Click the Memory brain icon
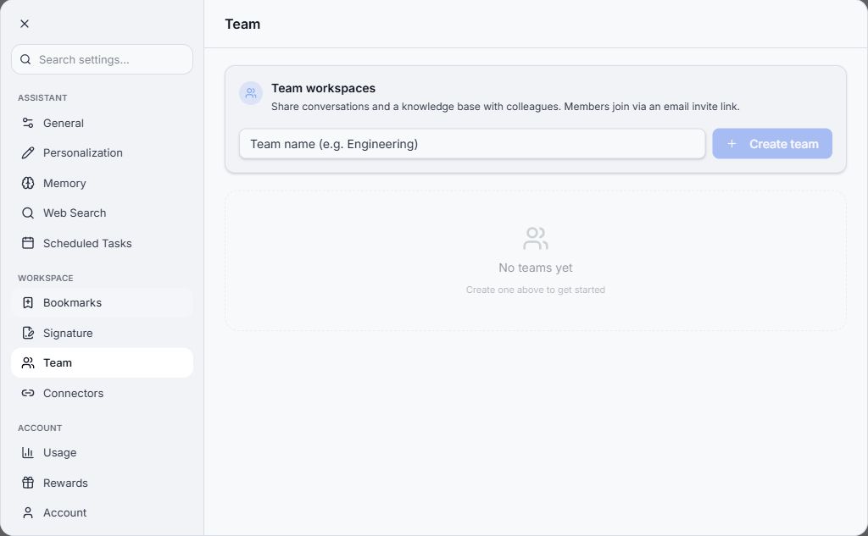 pos(28,183)
